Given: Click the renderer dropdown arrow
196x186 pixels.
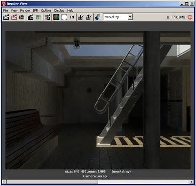Looking at the screenshot, I should 130,17.
